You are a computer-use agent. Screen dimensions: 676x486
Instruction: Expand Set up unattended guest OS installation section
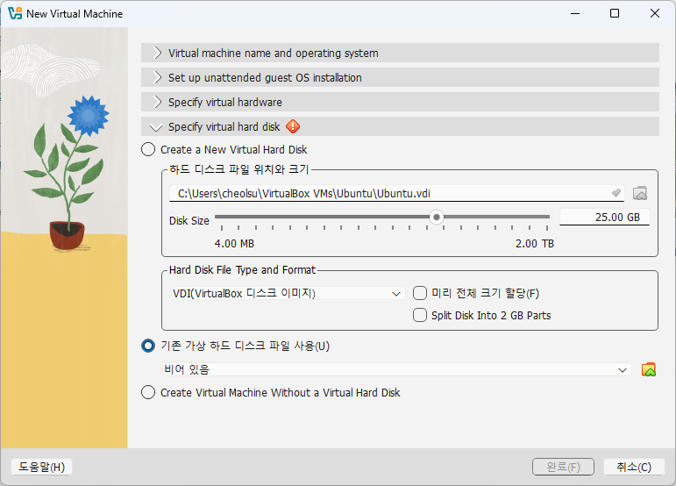(265, 77)
